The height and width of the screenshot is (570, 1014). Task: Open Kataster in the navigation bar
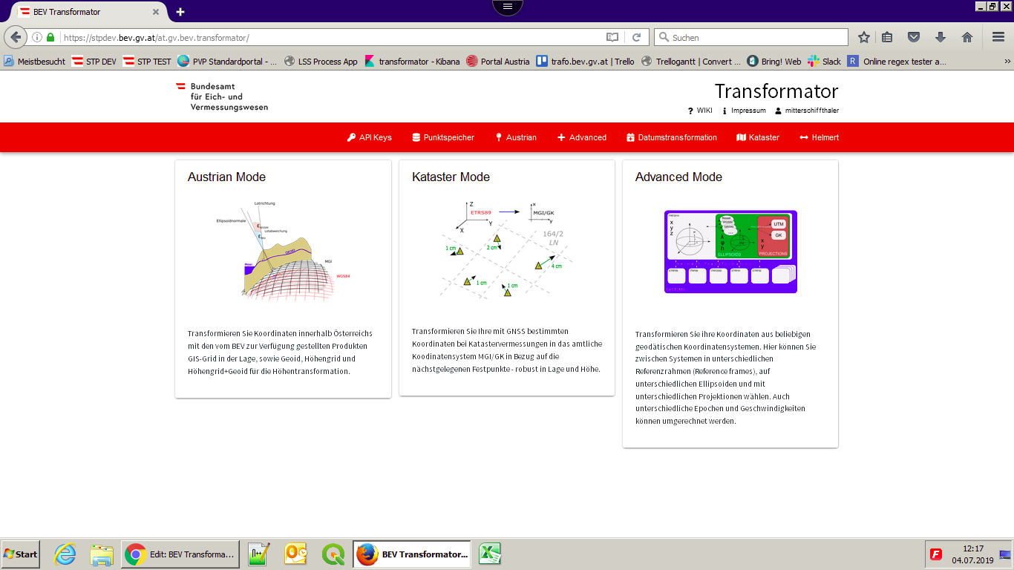click(x=758, y=137)
